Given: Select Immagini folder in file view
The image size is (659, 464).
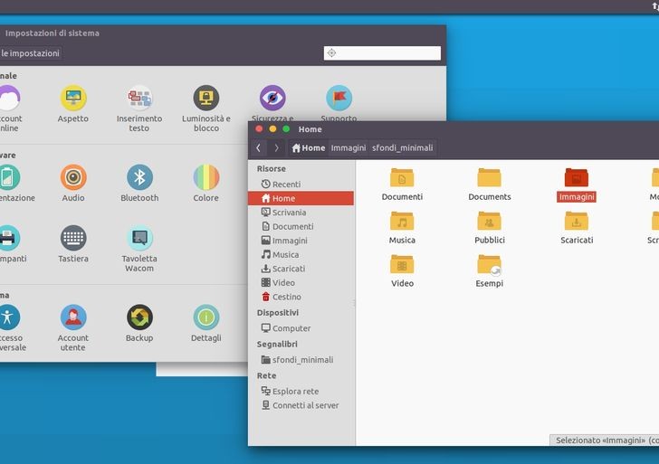Looking at the screenshot, I should pyautogui.click(x=577, y=177).
